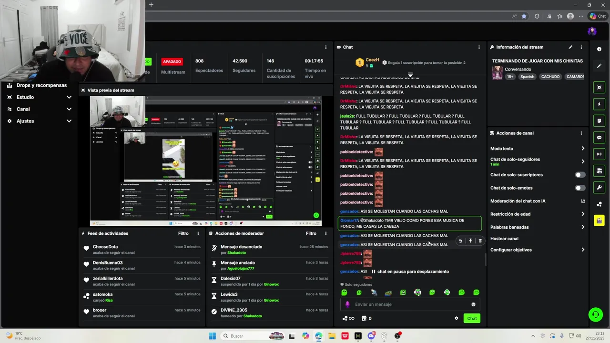Open the Windows Start menu
The width and height of the screenshot is (610, 343).
pos(213,336)
